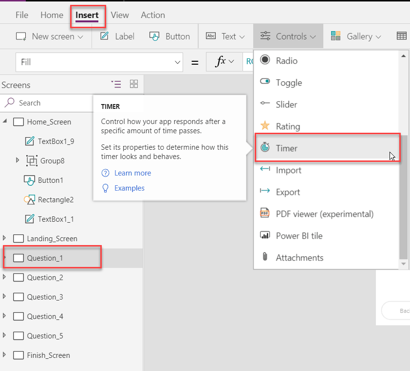Select TextBox1_9 in the tree
Screen dimensions: 410x371
(56, 141)
